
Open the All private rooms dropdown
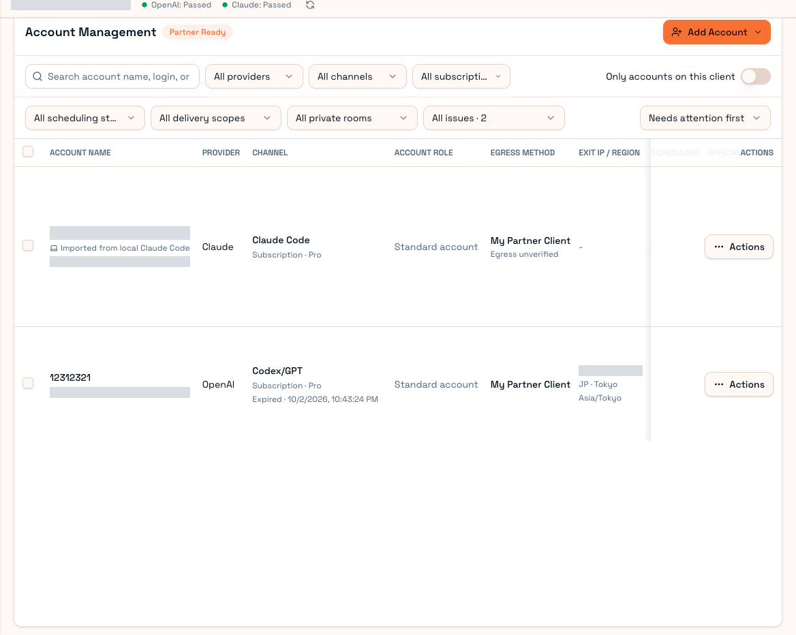click(352, 119)
